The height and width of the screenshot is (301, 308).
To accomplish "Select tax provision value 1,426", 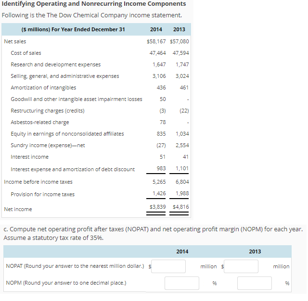I will point(159,194).
